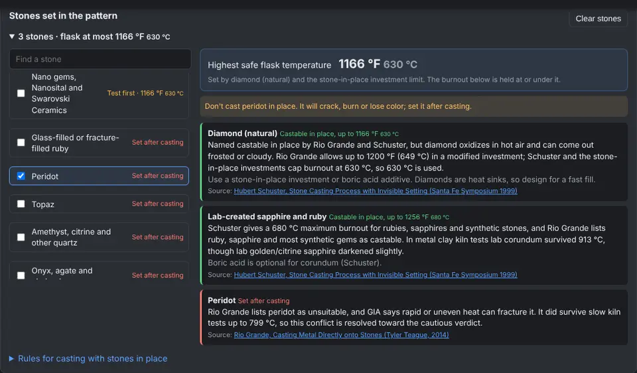Screen dimensions: 637x373
Task: Check the Amethyst, citrine and other quartz box
Action: pos(21,237)
